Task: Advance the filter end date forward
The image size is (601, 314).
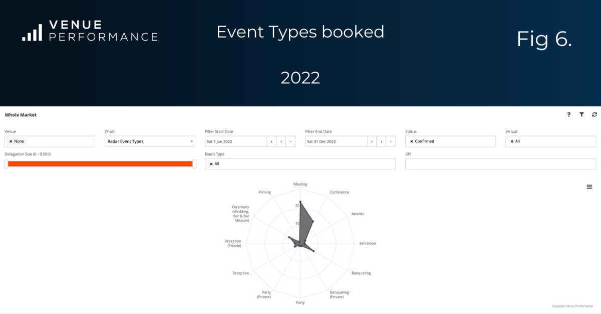Action: pyautogui.click(x=381, y=141)
